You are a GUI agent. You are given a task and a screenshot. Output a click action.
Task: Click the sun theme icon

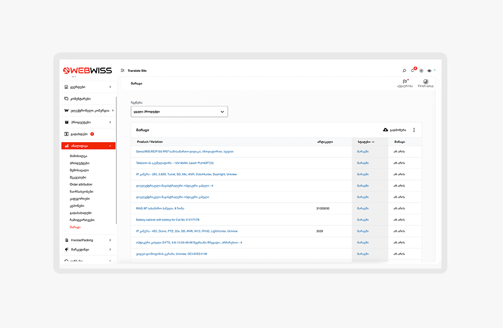coord(421,71)
